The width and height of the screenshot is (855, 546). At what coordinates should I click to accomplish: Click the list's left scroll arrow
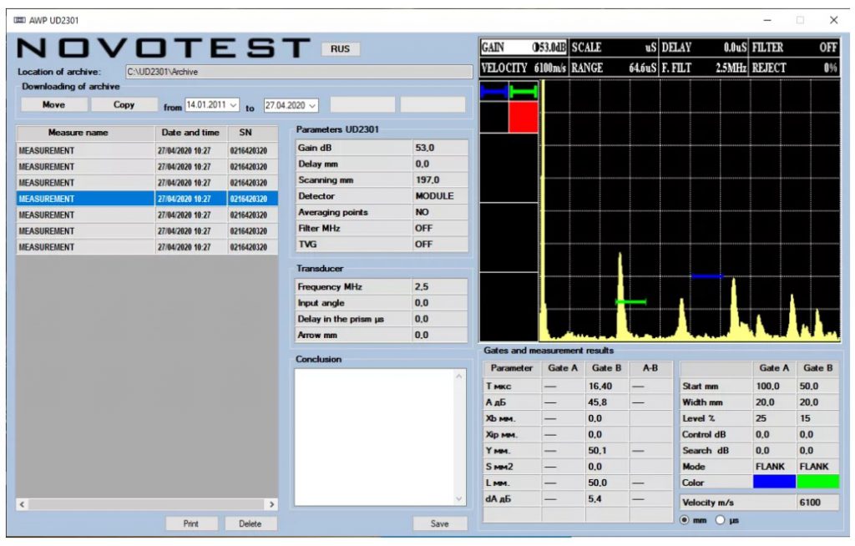click(23, 504)
